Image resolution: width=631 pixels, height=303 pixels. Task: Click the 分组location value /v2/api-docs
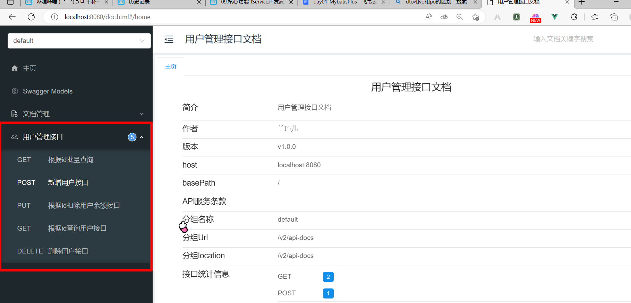(x=296, y=256)
